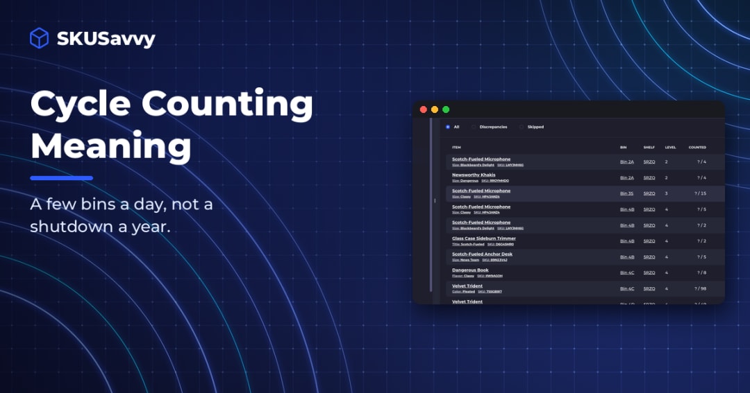The image size is (750, 393).
Task: Click the 'Flavor: Classy' variant label
Action: [463, 276]
